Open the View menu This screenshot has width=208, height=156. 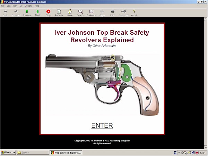[15, 6]
